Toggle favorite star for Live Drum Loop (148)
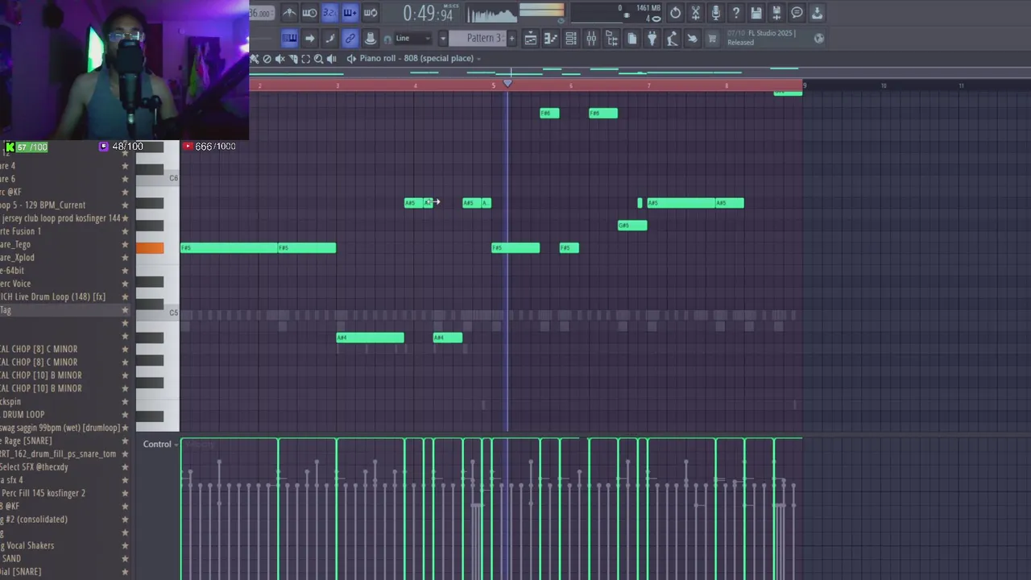Image resolution: width=1031 pixels, height=580 pixels. click(125, 297)
